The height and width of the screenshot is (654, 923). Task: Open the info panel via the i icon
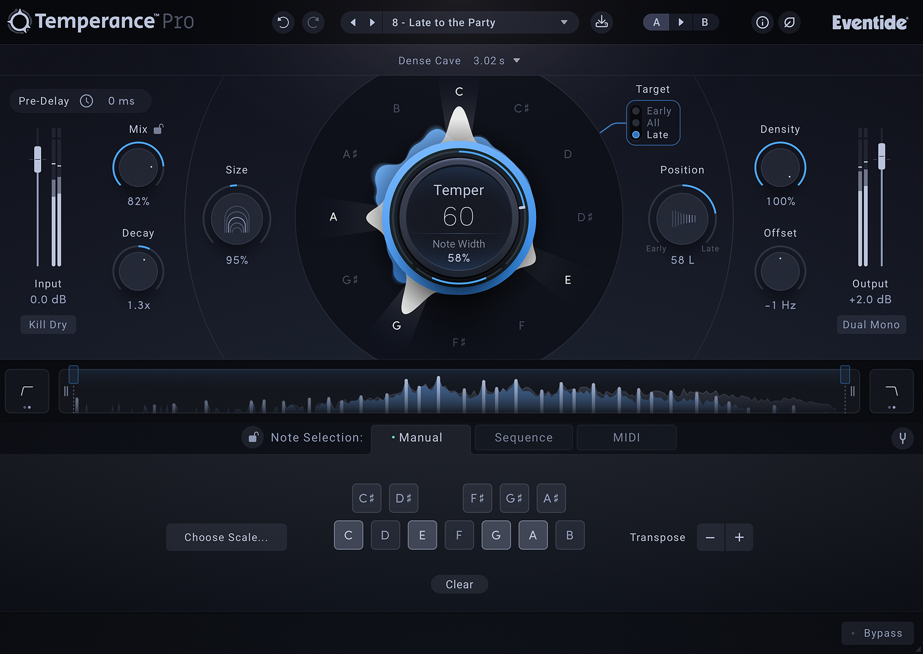point(762,22)
